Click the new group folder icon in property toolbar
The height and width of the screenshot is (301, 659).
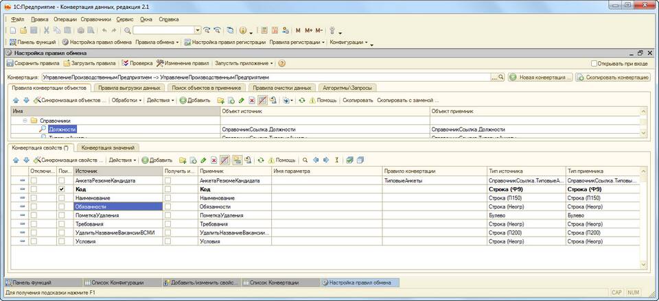(183, 160)
